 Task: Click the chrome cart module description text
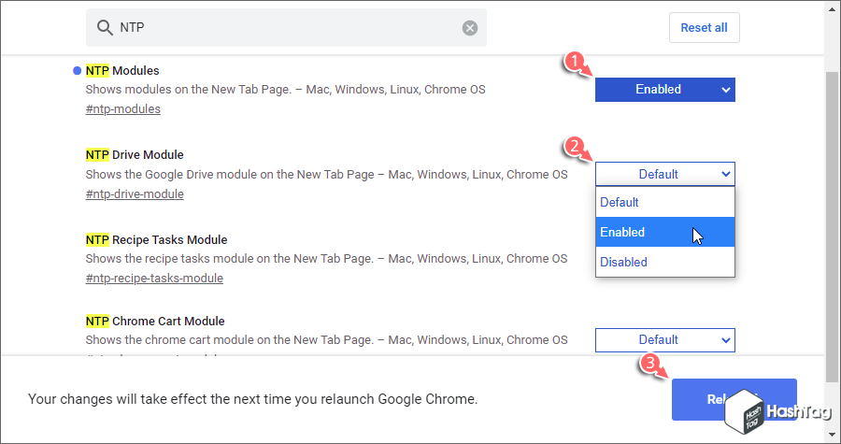[x=326, y=340]
